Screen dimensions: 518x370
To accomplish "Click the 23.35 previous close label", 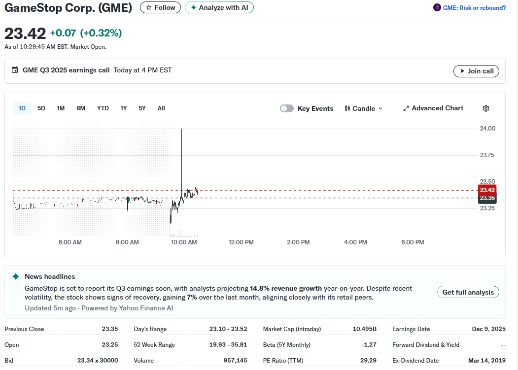I will 487,199.
